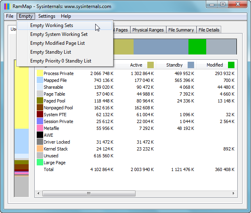Select the Mapped File row label
This screenshot has height=213, width=251.
(55, 80)
